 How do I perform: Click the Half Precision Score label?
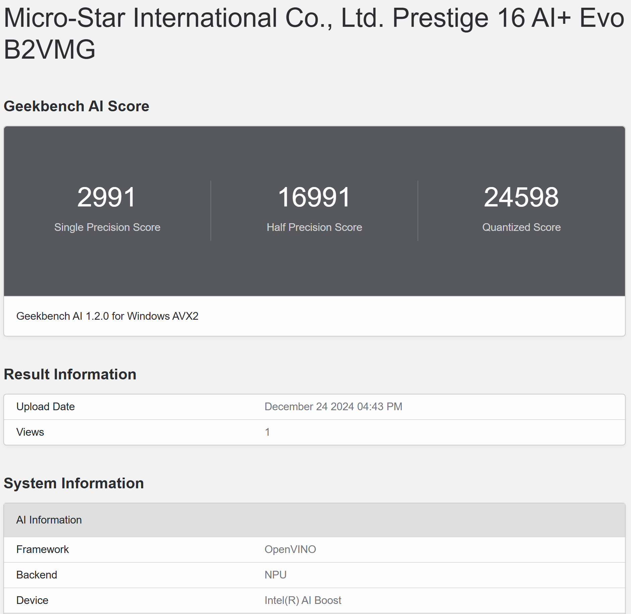pyautogui.click(x=314, y=227)
